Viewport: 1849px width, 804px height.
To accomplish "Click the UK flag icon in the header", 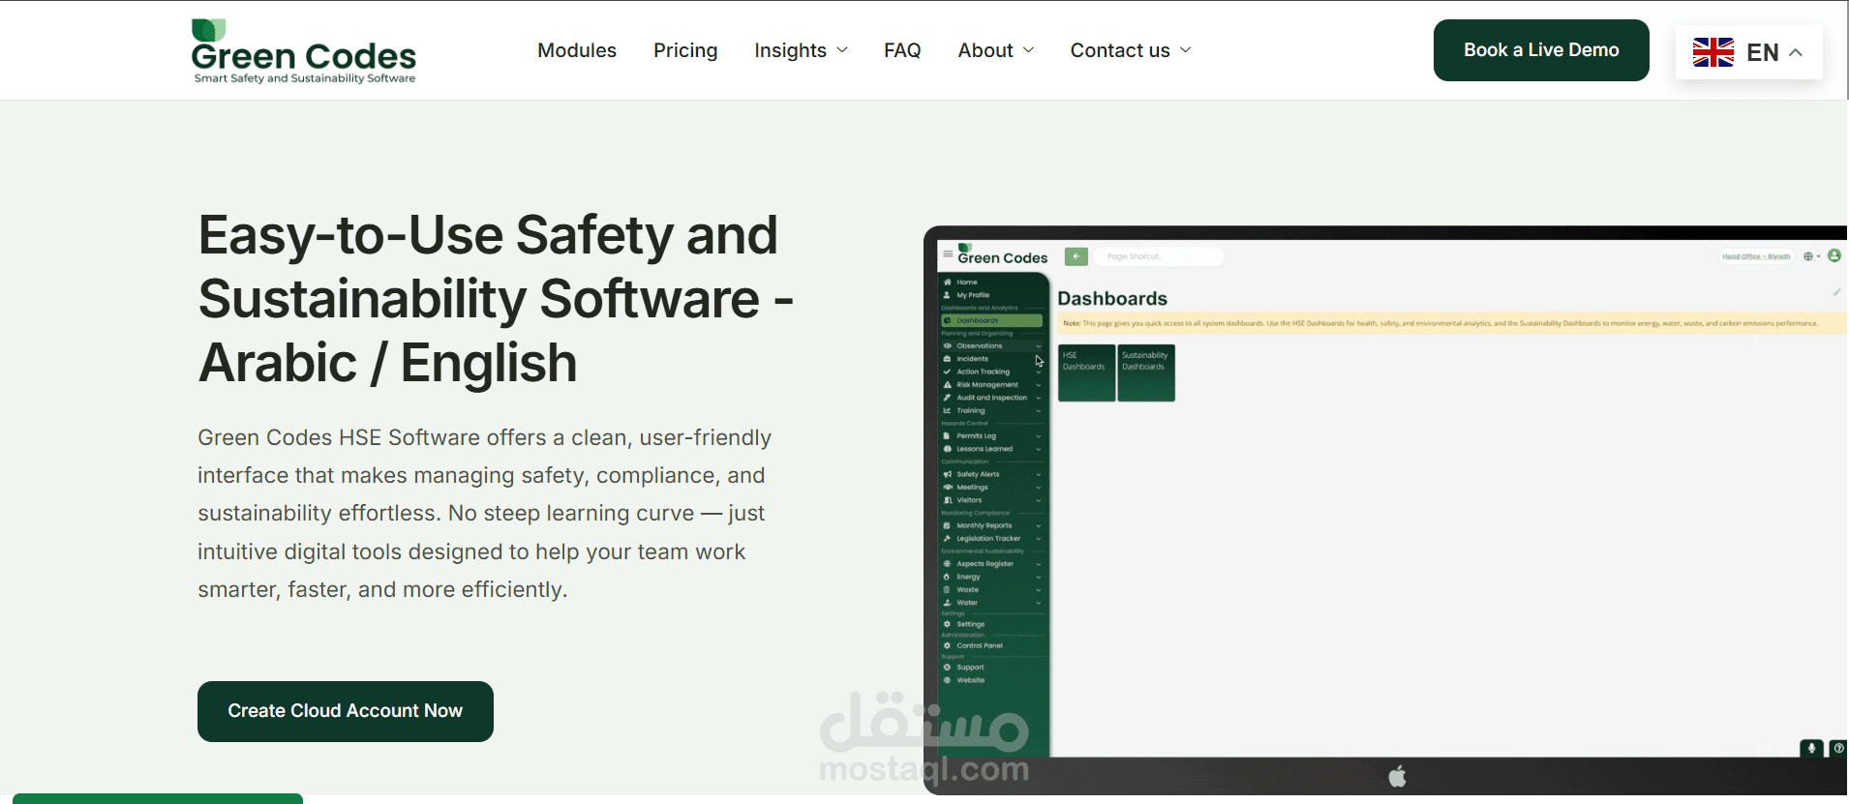I will 1713,52.
